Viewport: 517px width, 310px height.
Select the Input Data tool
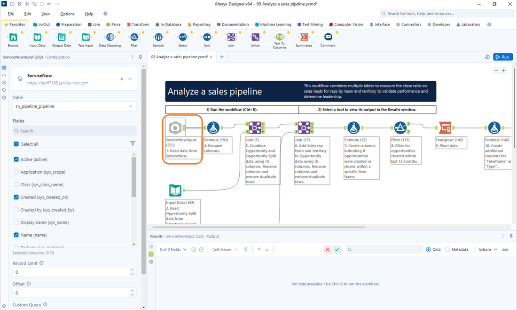[x=38, y=38]
